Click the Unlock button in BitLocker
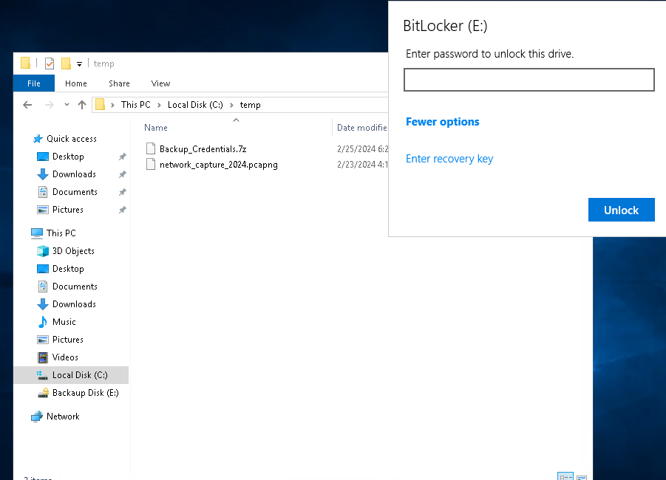This screenshot has width=666, height=480. [x=621, y=210]
